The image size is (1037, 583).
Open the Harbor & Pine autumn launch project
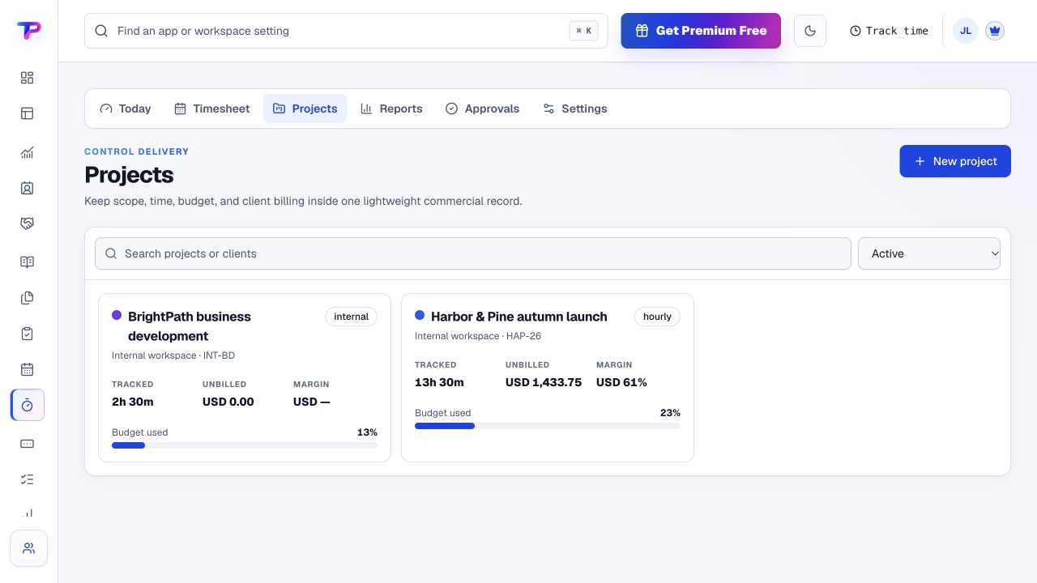(548, 377)
